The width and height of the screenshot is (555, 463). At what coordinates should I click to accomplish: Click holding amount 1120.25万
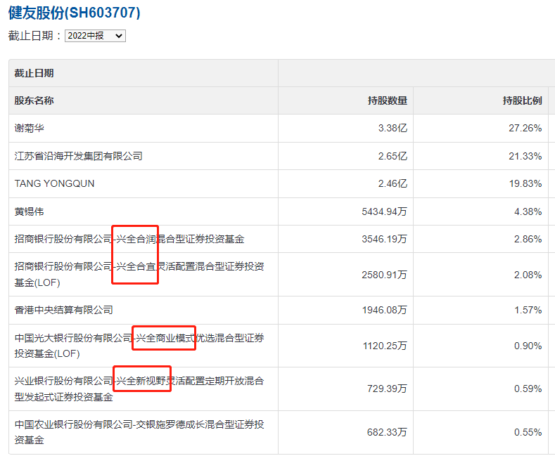click(385, 346)
